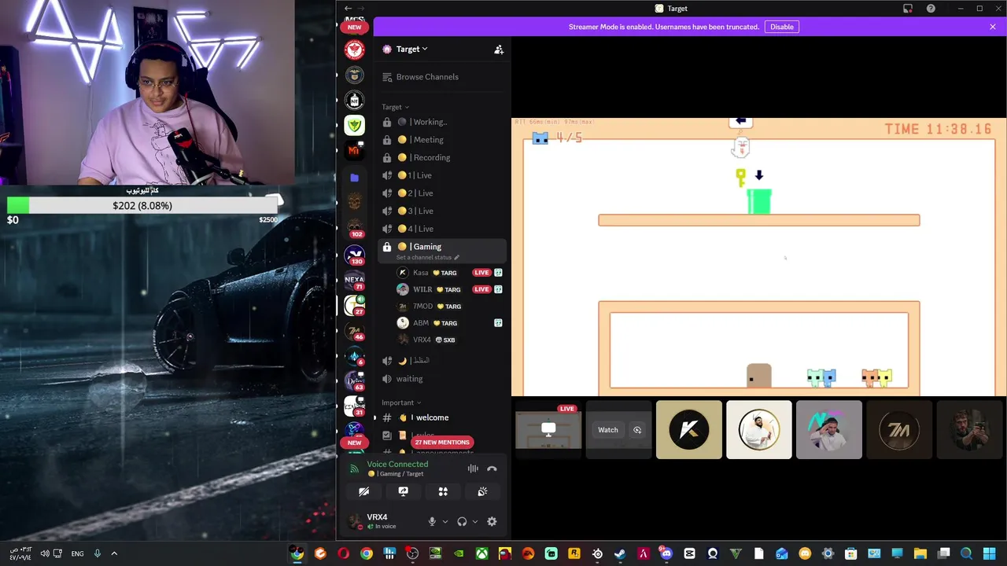Image resolution: width=1007 pixels, height=566 pixels.
Task: Invite people to the Target server
Action: click(498, 50)
